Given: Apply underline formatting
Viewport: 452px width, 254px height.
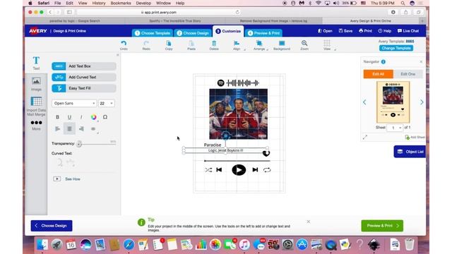Looking at the screenshot, I should (69, 117).
